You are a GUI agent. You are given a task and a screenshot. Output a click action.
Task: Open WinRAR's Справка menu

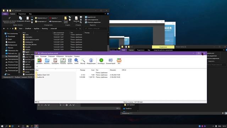77,56
